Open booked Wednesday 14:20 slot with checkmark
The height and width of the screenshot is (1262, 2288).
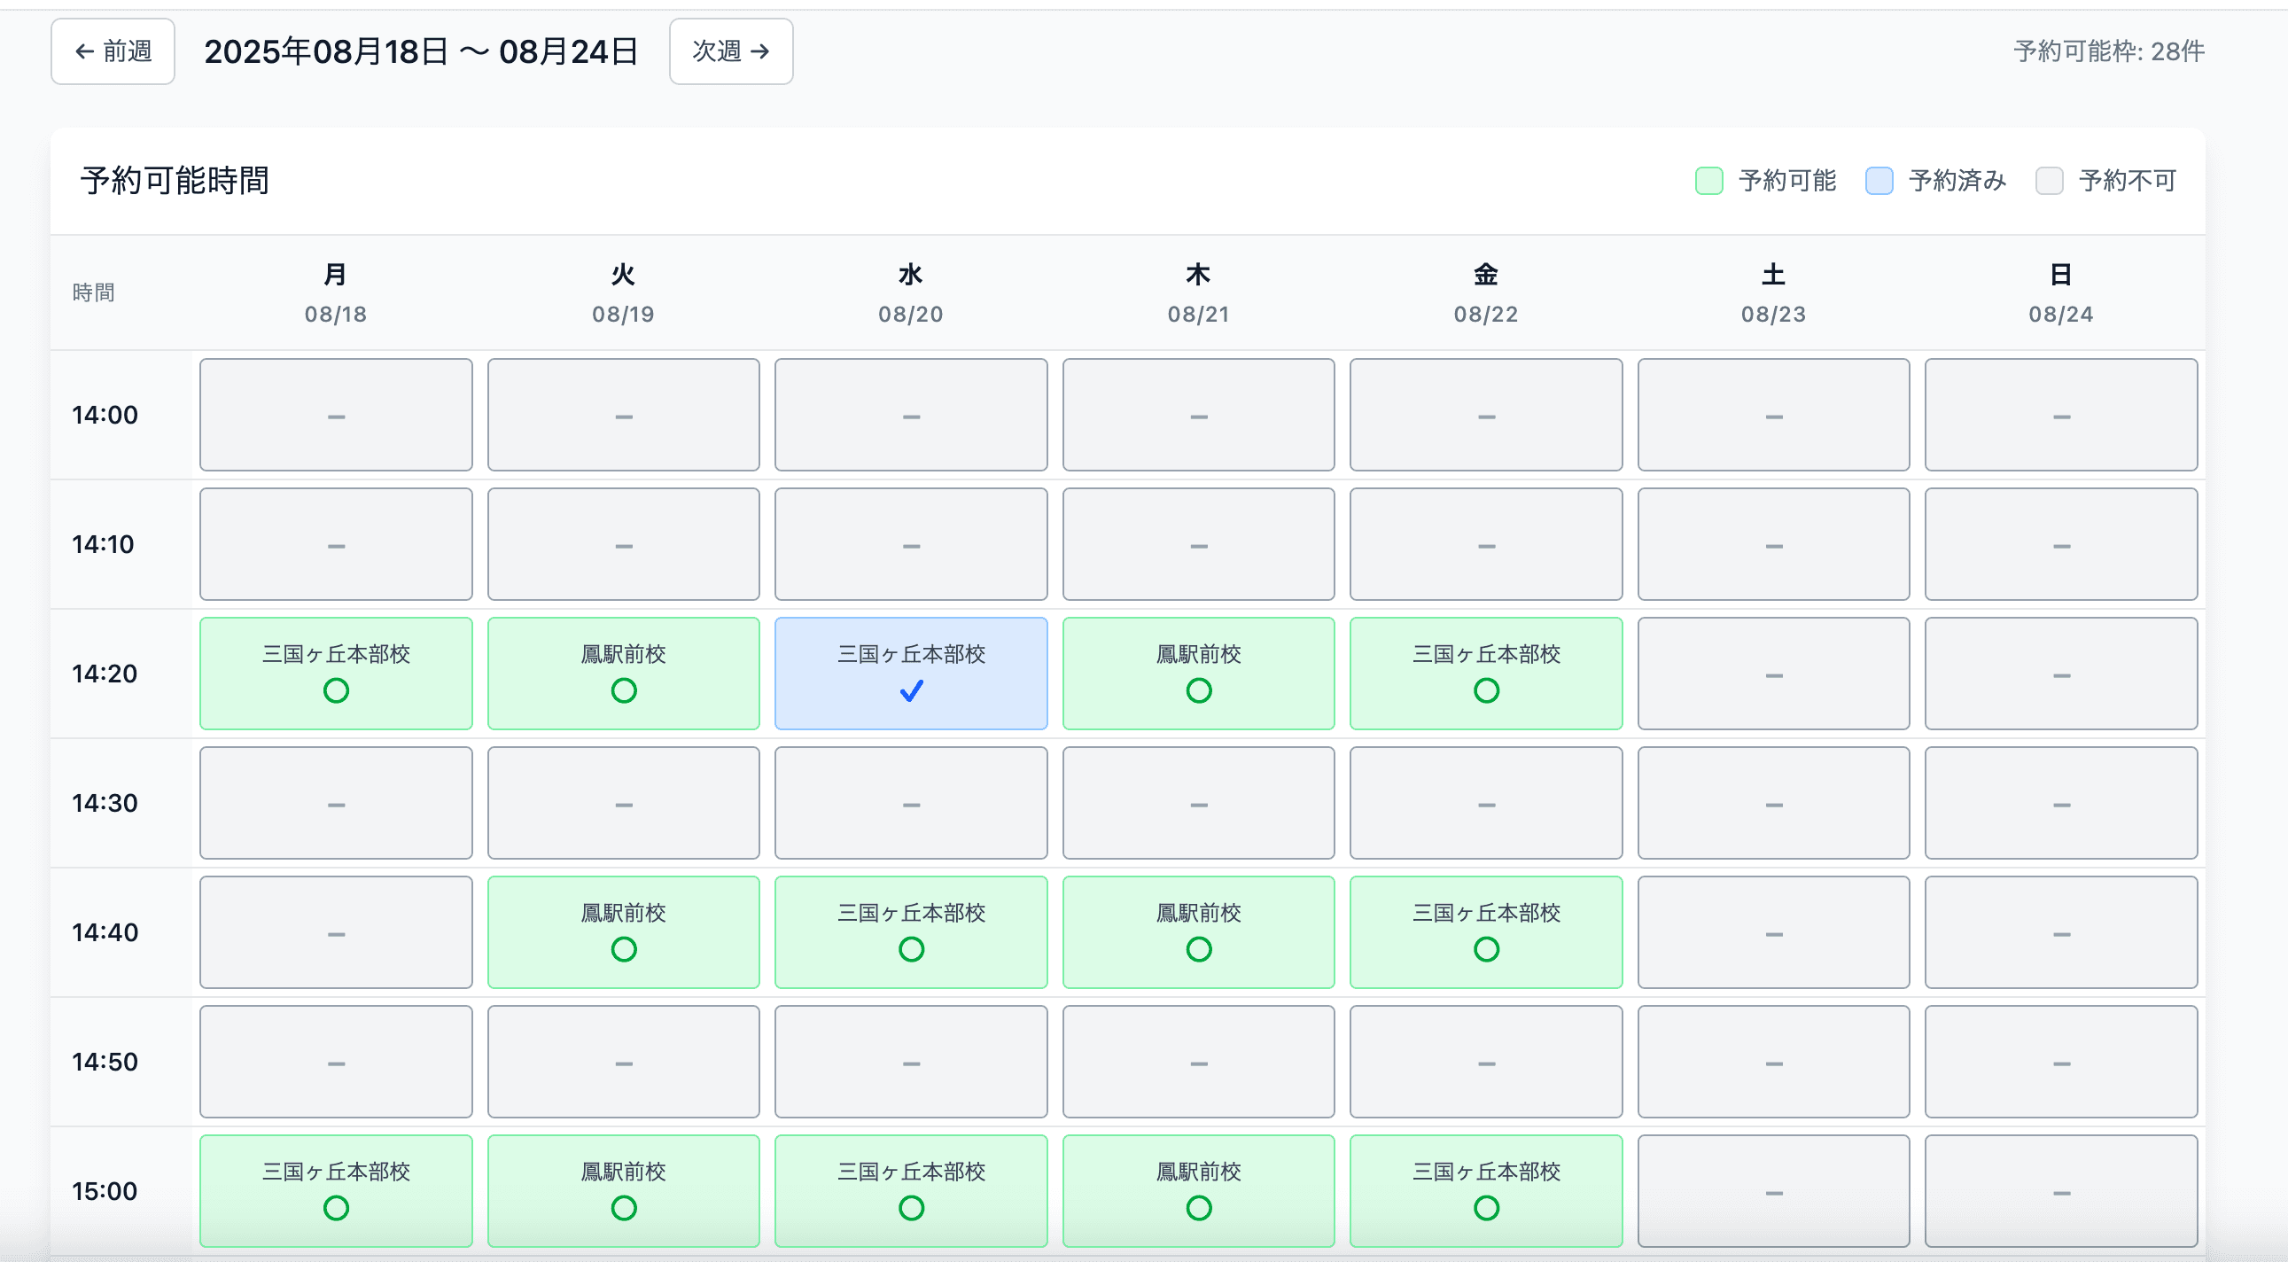[911, 674]
